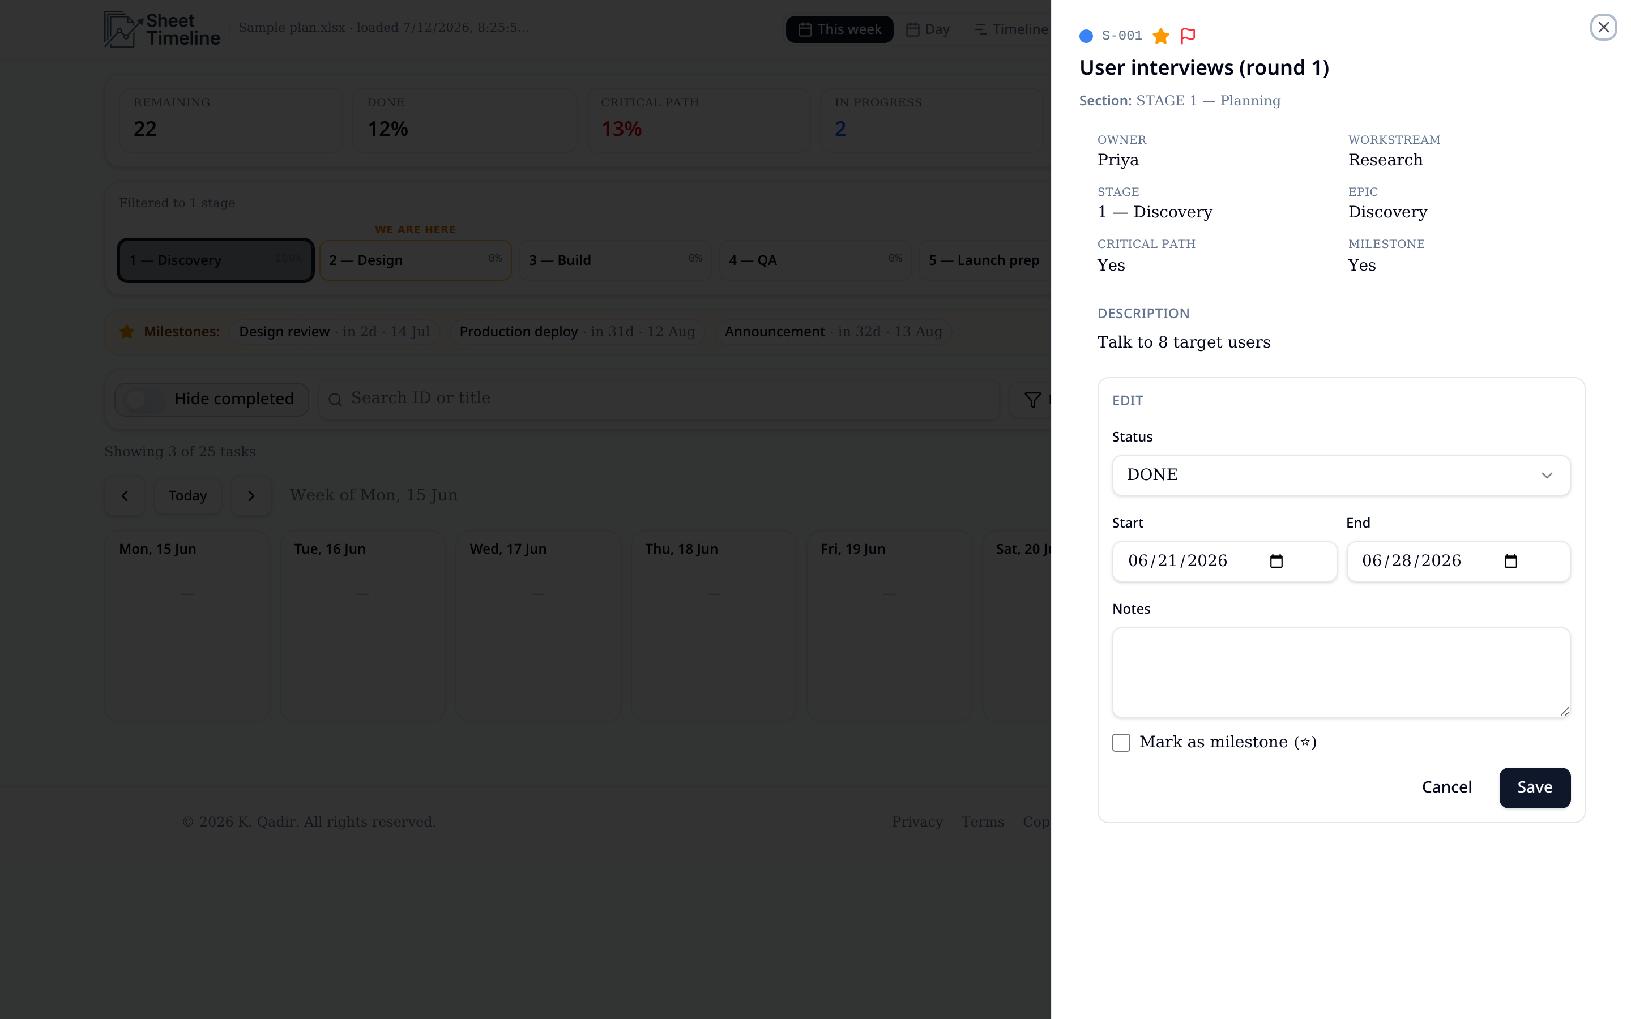Click the Week of Mon, 15 Jun label
The width and height of the screenshot is (1631, 1019).
tap(373, 495)
